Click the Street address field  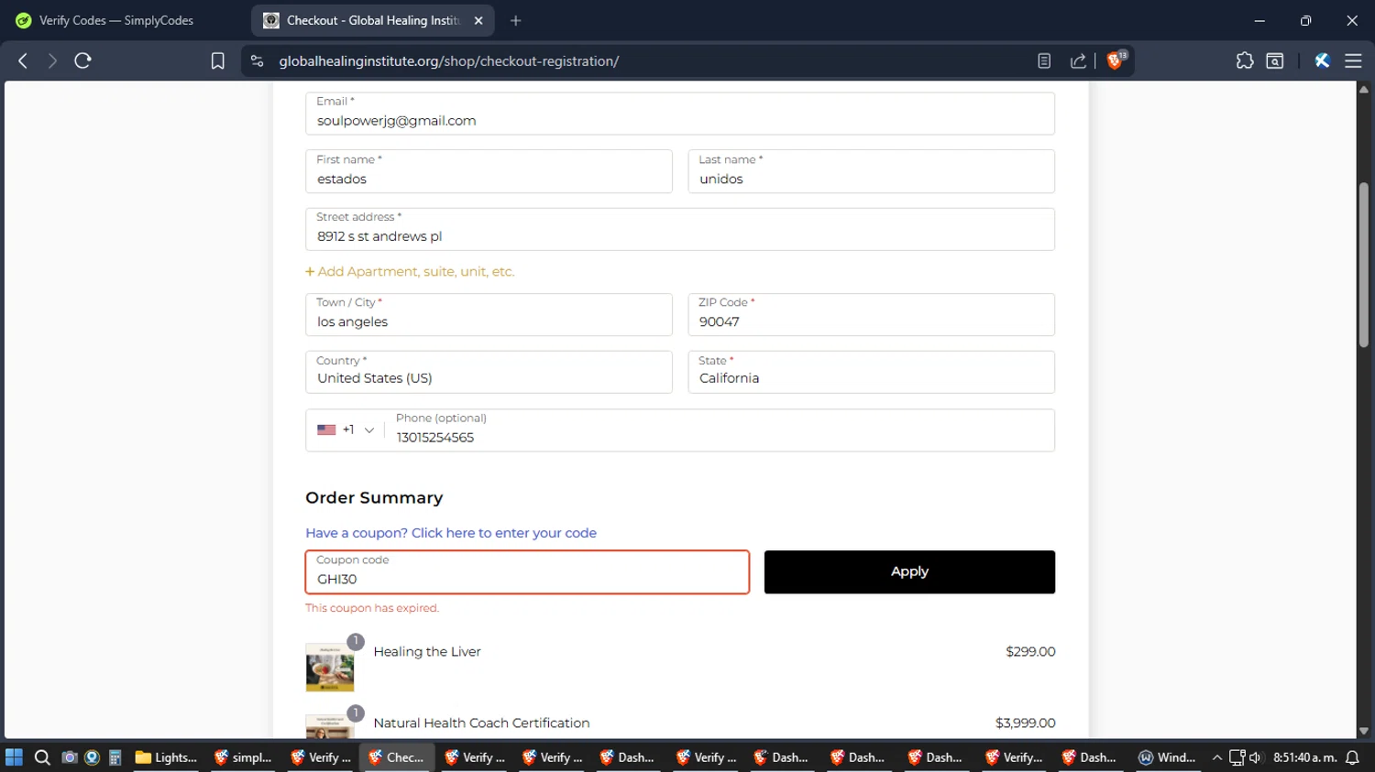(680, 229)
